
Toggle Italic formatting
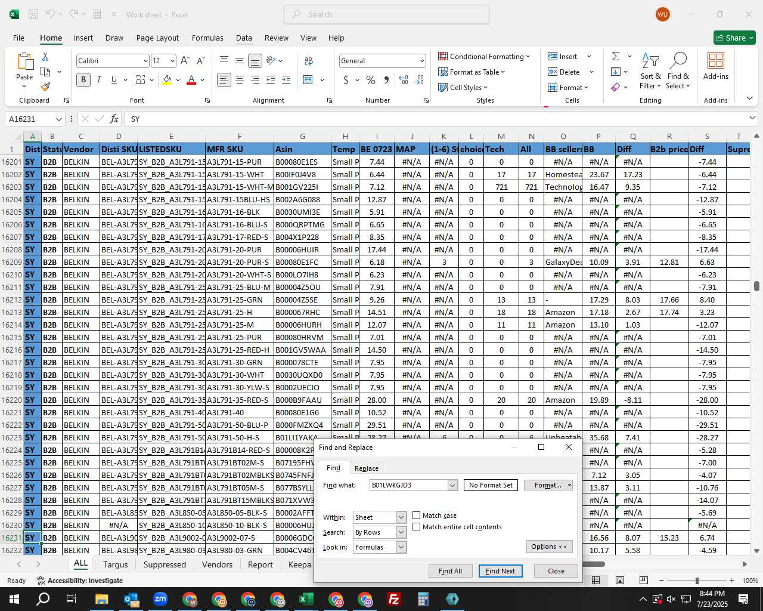pyautogui.click(x=98, y=79)
